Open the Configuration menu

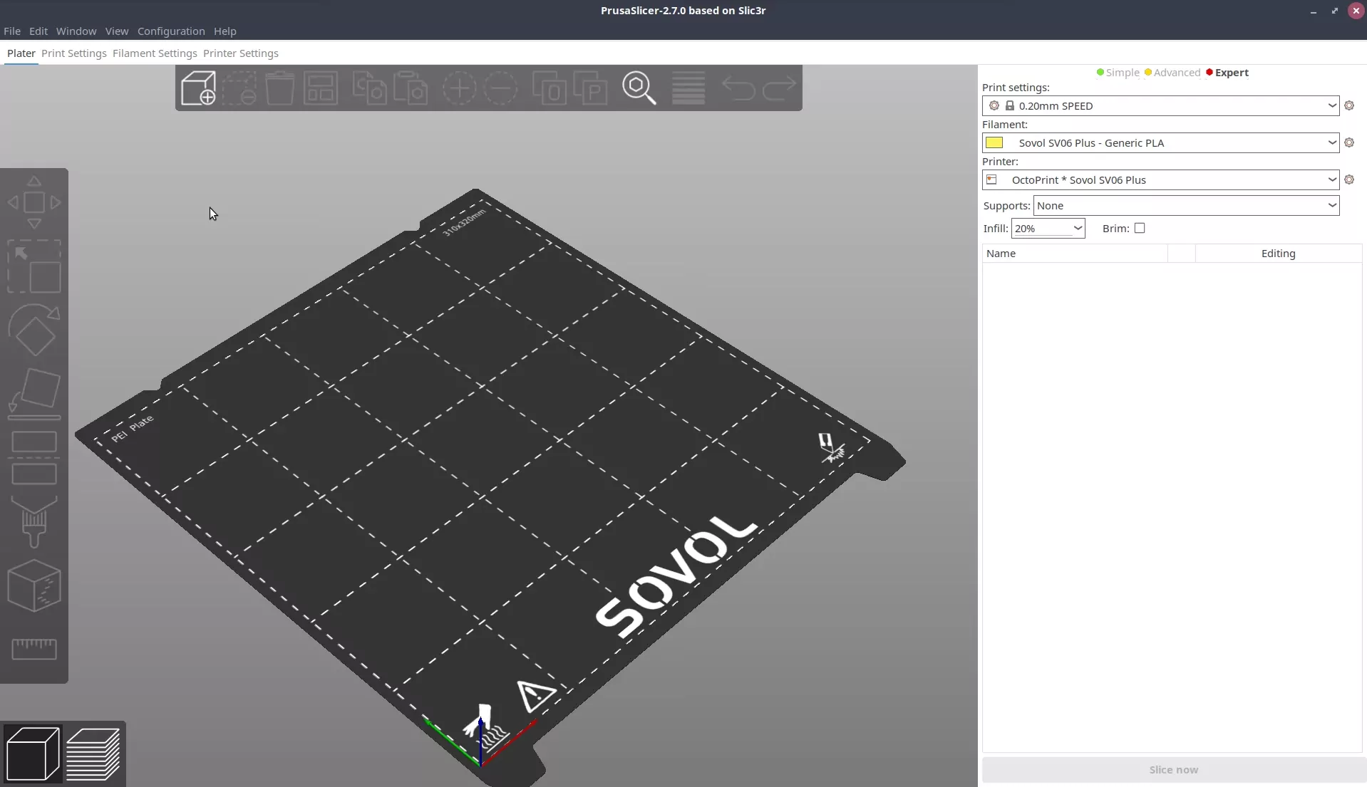pos(171,31)
